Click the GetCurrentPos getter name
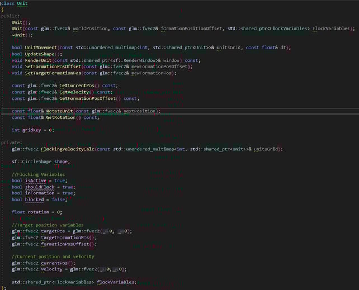Viewport: 359px width, 290px height. click(77, 85)
